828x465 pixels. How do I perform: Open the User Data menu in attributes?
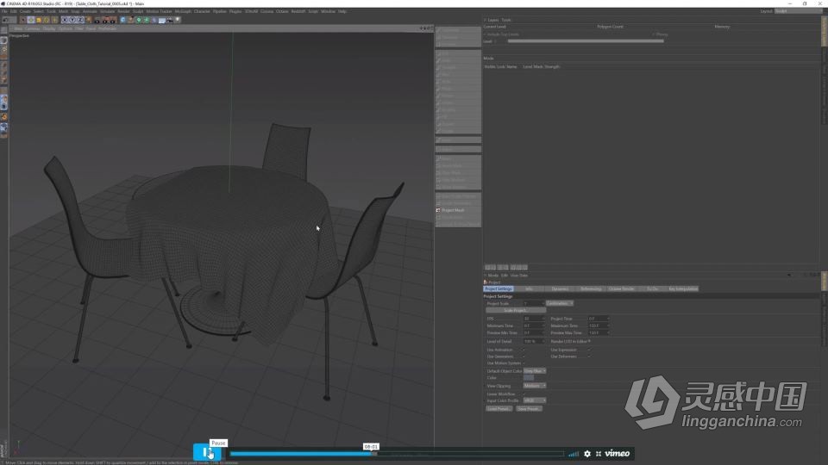click(x=519, y=276)
